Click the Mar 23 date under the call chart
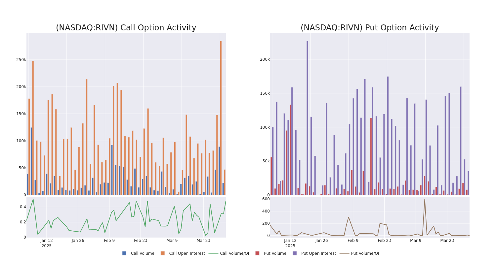The image size is (496, 264). point(203,241)
